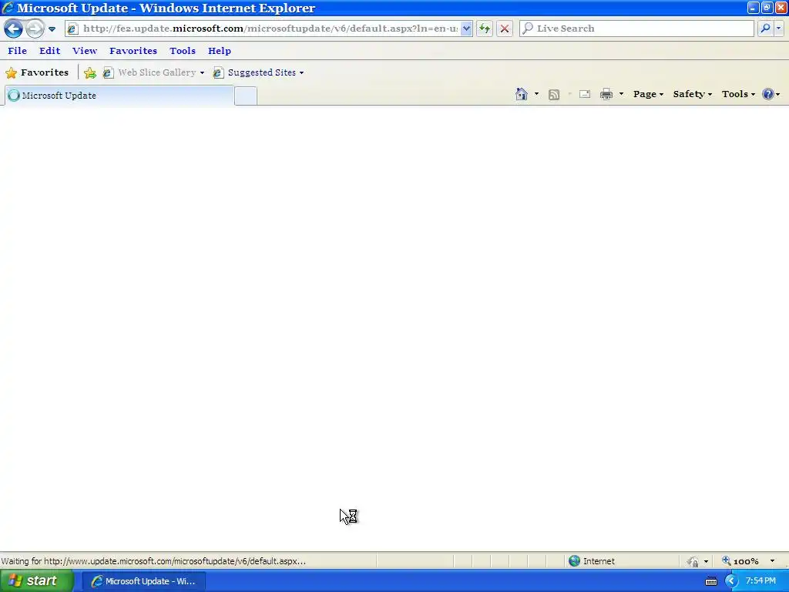789x592 pixels.
Task: Click the Refresh page icon
Action: coord(485,29)
